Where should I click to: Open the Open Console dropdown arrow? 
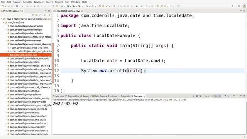(237, 96)
